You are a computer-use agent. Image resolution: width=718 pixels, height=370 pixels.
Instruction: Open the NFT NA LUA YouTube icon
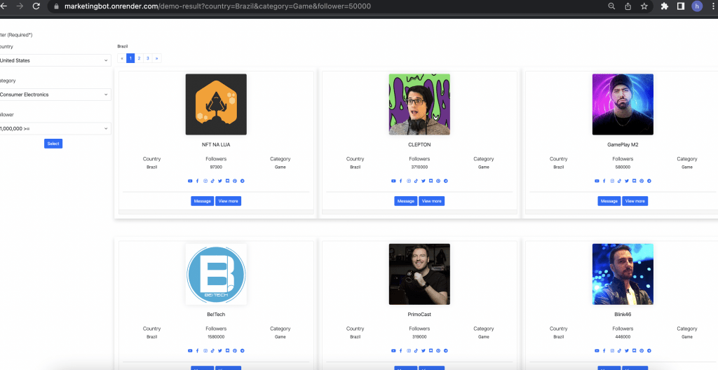click(190, 181)
